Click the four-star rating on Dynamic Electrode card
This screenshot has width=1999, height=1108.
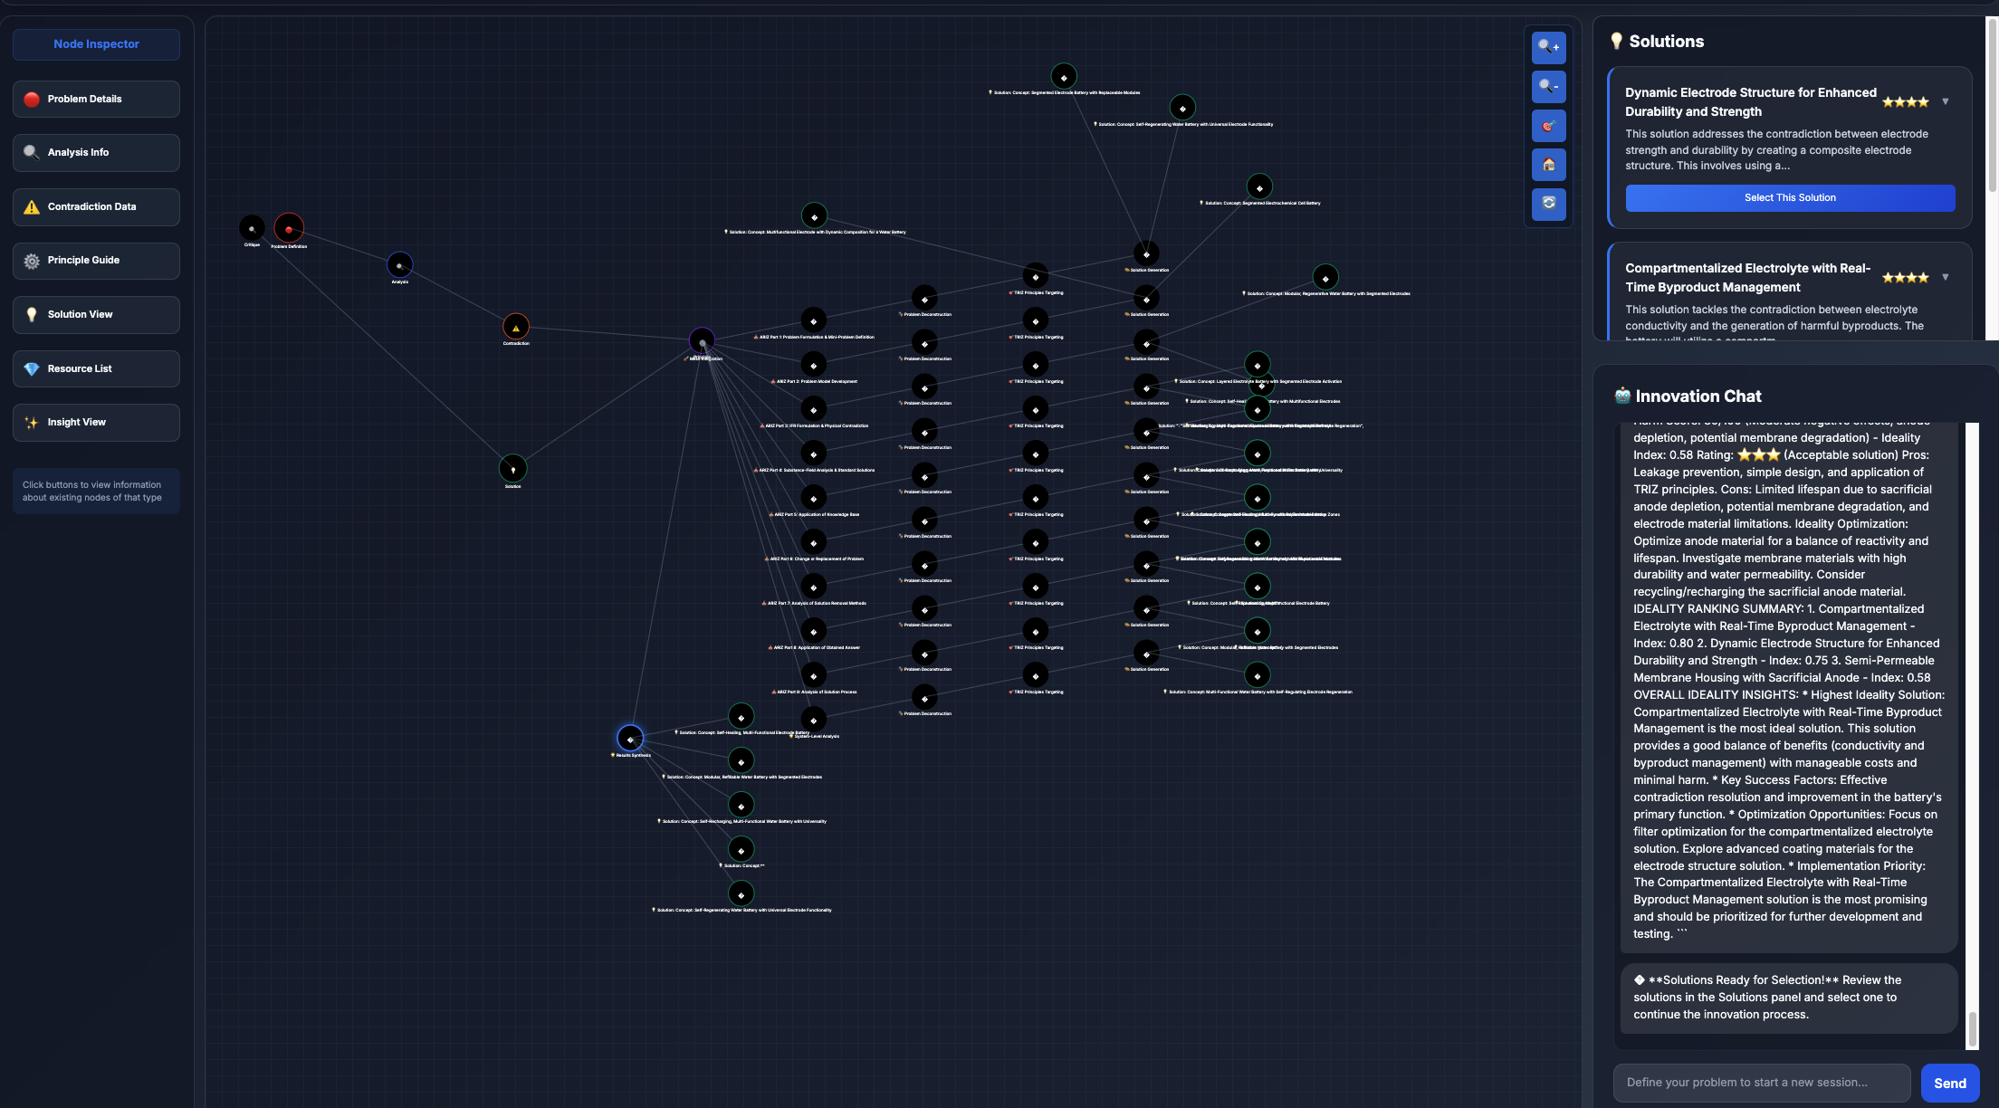click(1905, 101)
